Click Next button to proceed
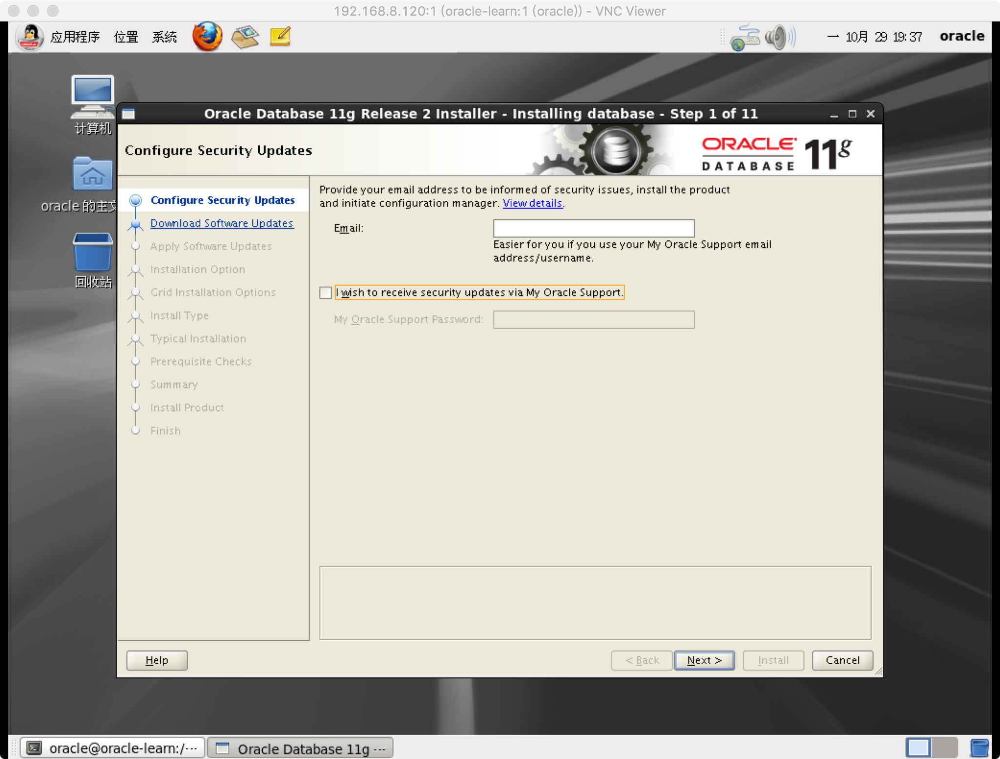1000x759 pixels. (704, 659)
